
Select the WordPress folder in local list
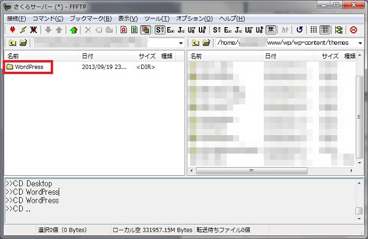pyautogui.click(x=28, y=67)
